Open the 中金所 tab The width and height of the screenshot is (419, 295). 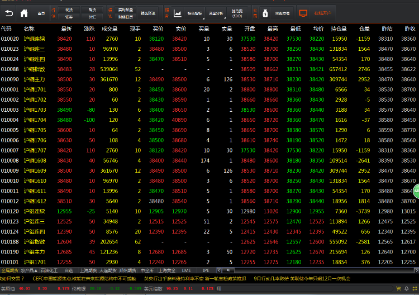point(147,270)
